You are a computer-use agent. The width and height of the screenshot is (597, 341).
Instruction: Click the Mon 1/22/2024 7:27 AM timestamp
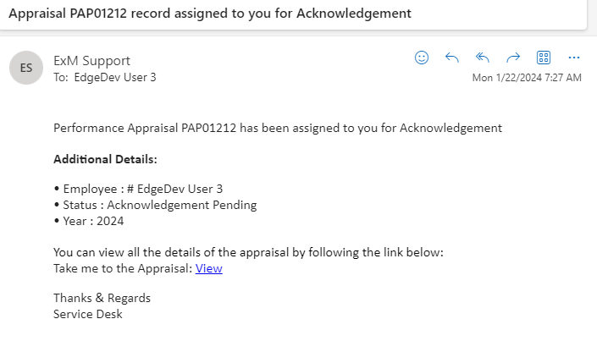click(x=527, y=78)
